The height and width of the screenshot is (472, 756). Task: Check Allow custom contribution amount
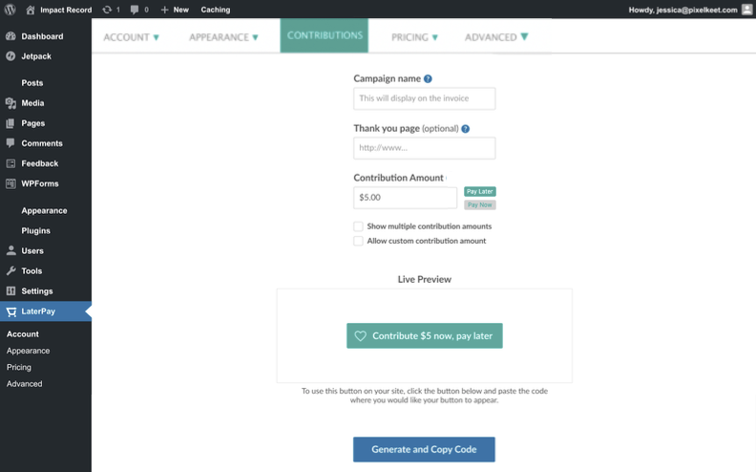tap(358, 241)
